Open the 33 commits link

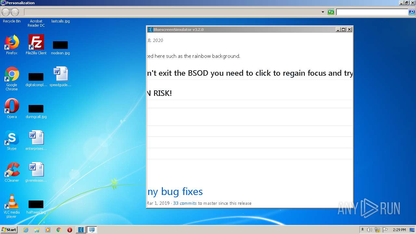[185, 203]
